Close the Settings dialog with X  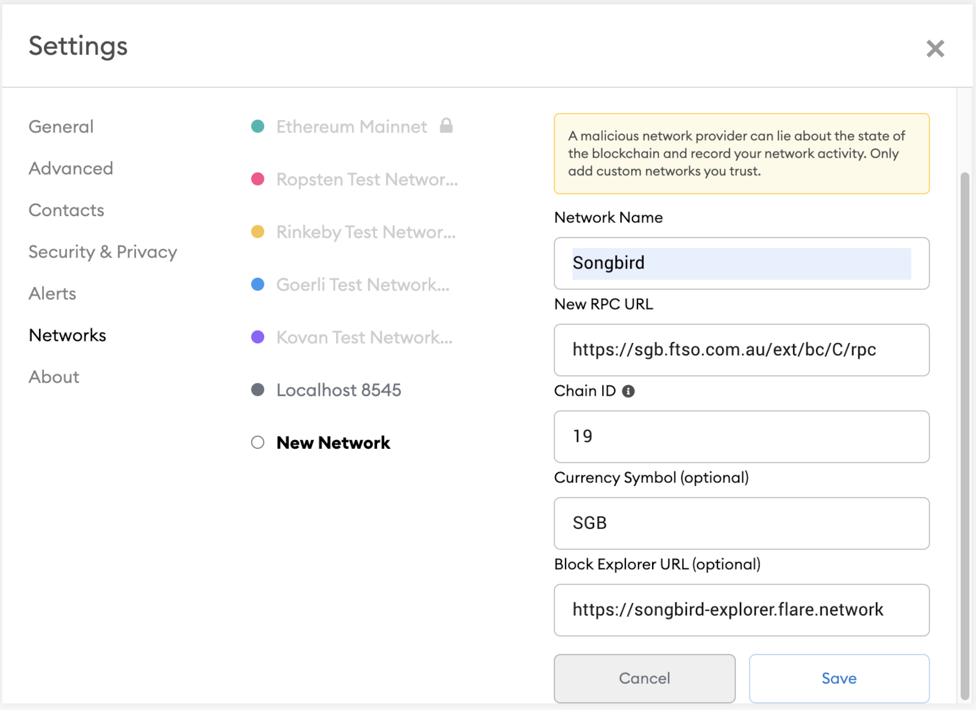click(x=935, y=48)
